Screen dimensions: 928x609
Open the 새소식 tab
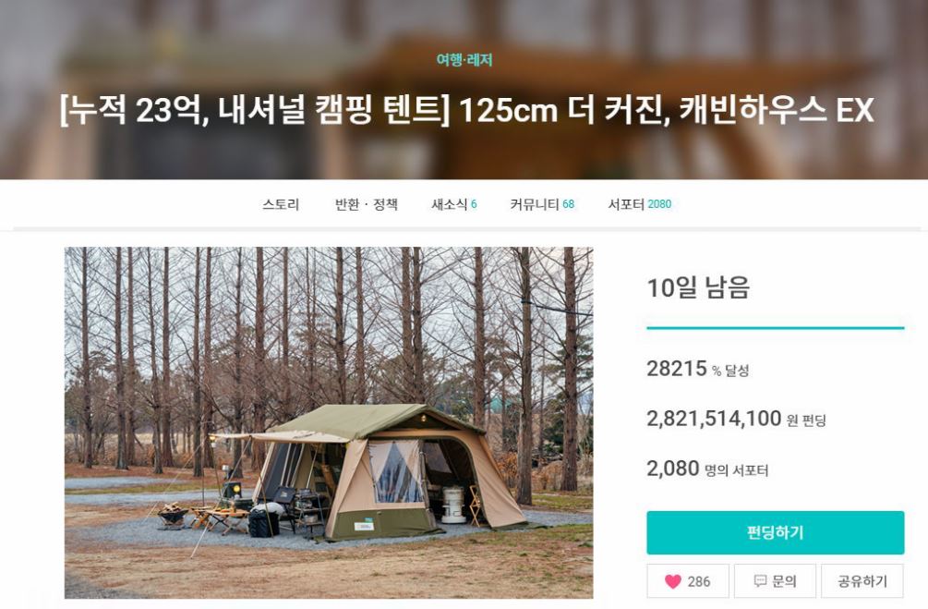[x=454, y=204]
